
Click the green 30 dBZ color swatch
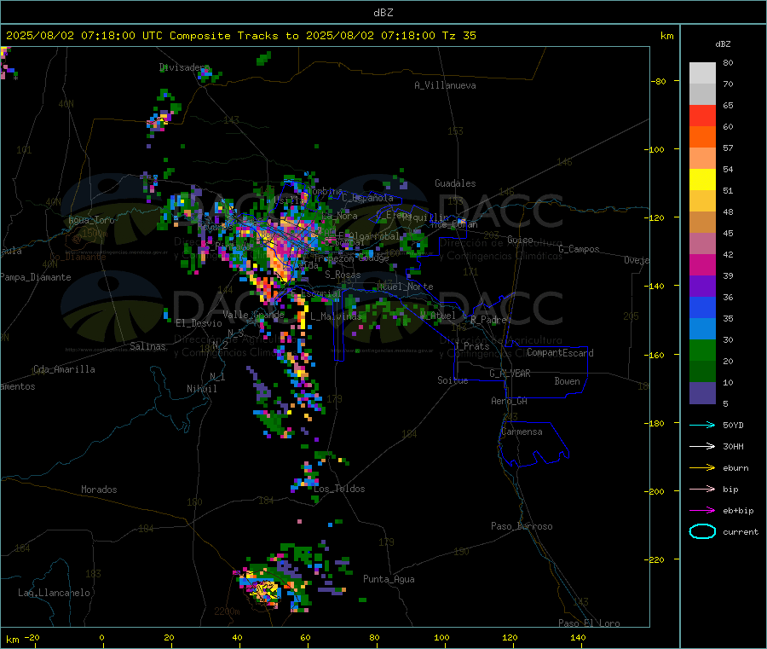click(702, 350)
